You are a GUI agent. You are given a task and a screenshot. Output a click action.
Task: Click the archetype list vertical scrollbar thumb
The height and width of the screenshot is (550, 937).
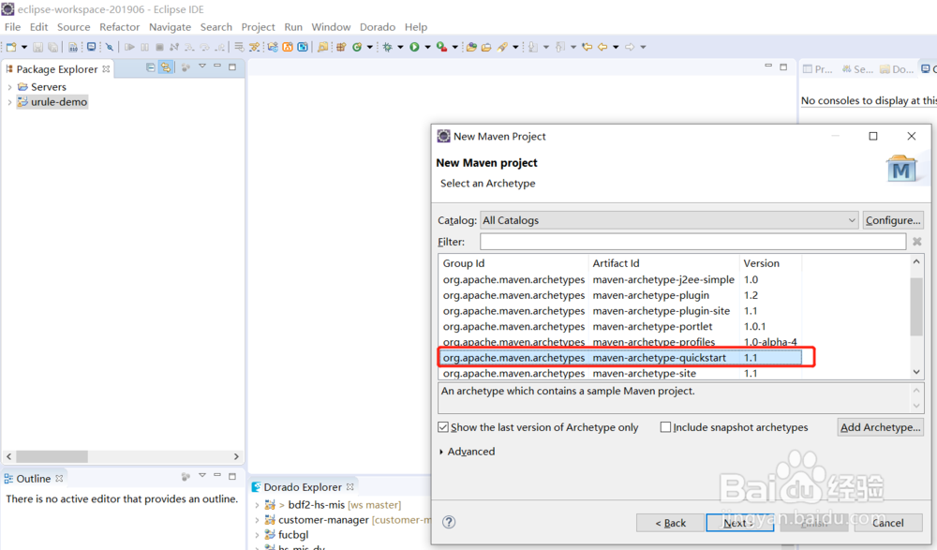pos(916,306)
